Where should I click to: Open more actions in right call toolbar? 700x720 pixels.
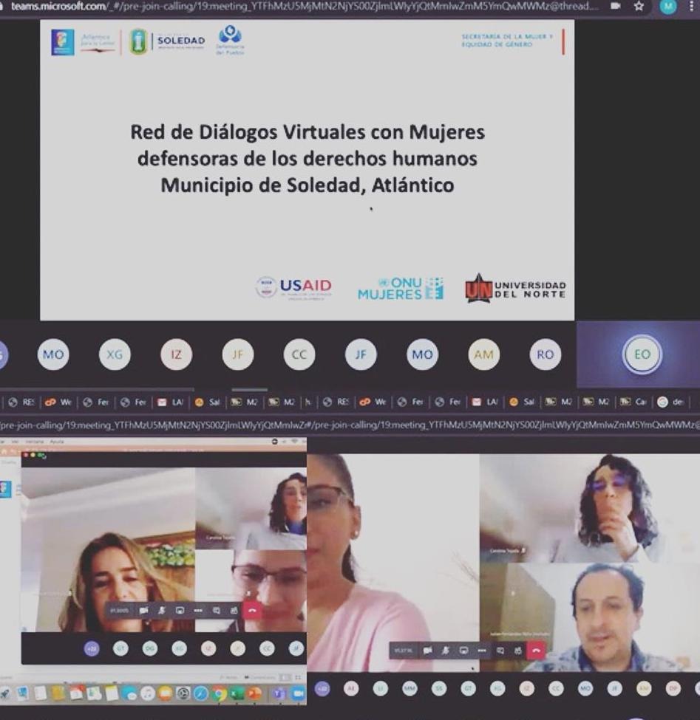tap(482, 651)
